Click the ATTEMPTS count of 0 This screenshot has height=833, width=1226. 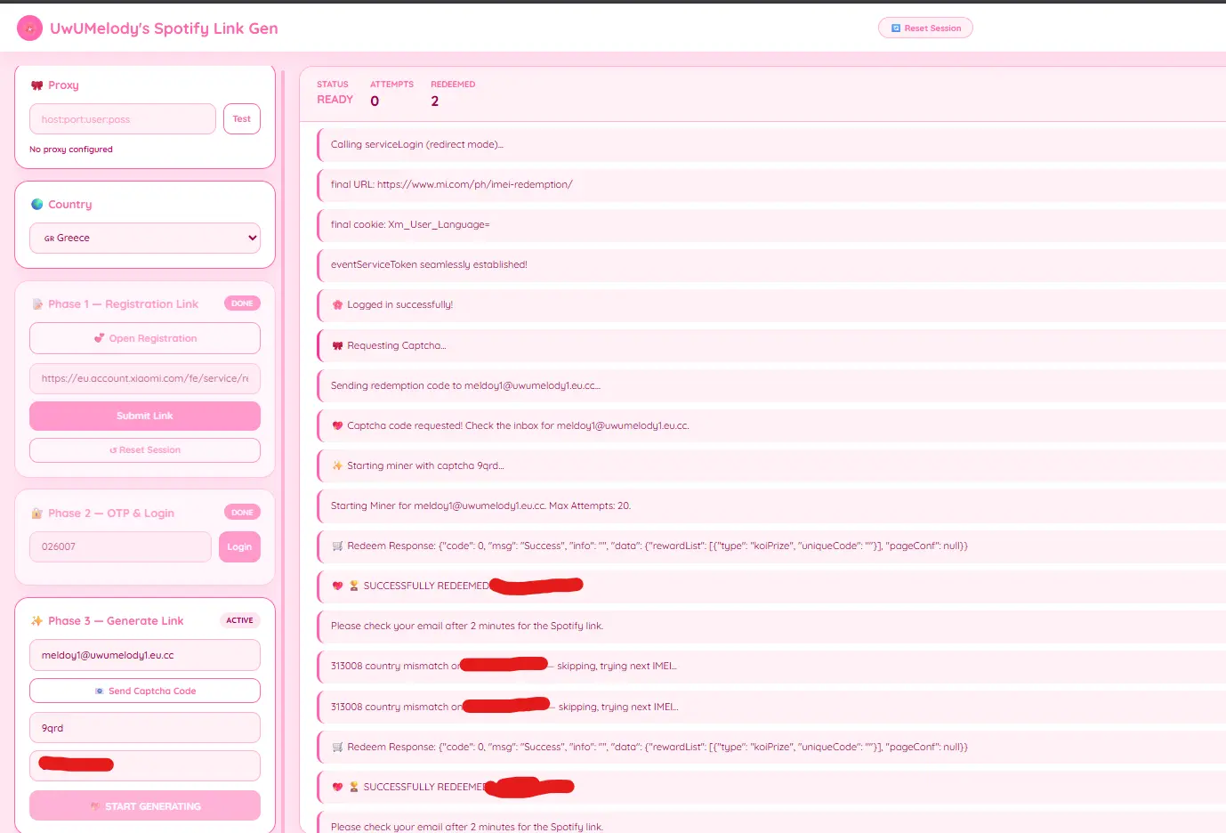(375, 101)
